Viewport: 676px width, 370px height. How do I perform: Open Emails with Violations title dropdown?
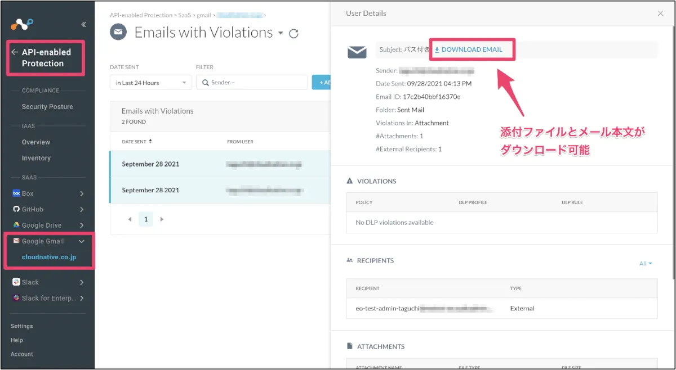point(281,33)
